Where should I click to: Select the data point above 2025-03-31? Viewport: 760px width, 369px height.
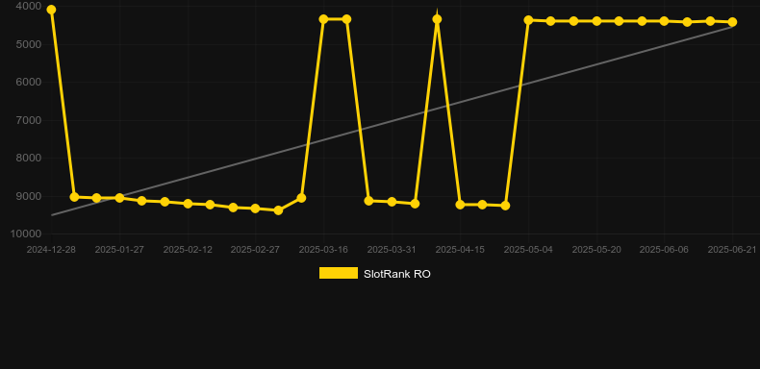(392, 202)
